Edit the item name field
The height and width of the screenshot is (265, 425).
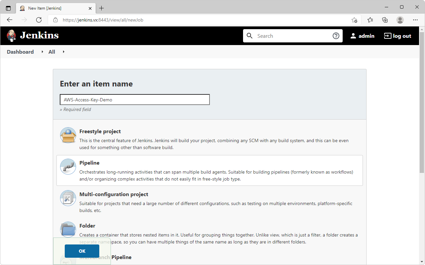(135, 100)
